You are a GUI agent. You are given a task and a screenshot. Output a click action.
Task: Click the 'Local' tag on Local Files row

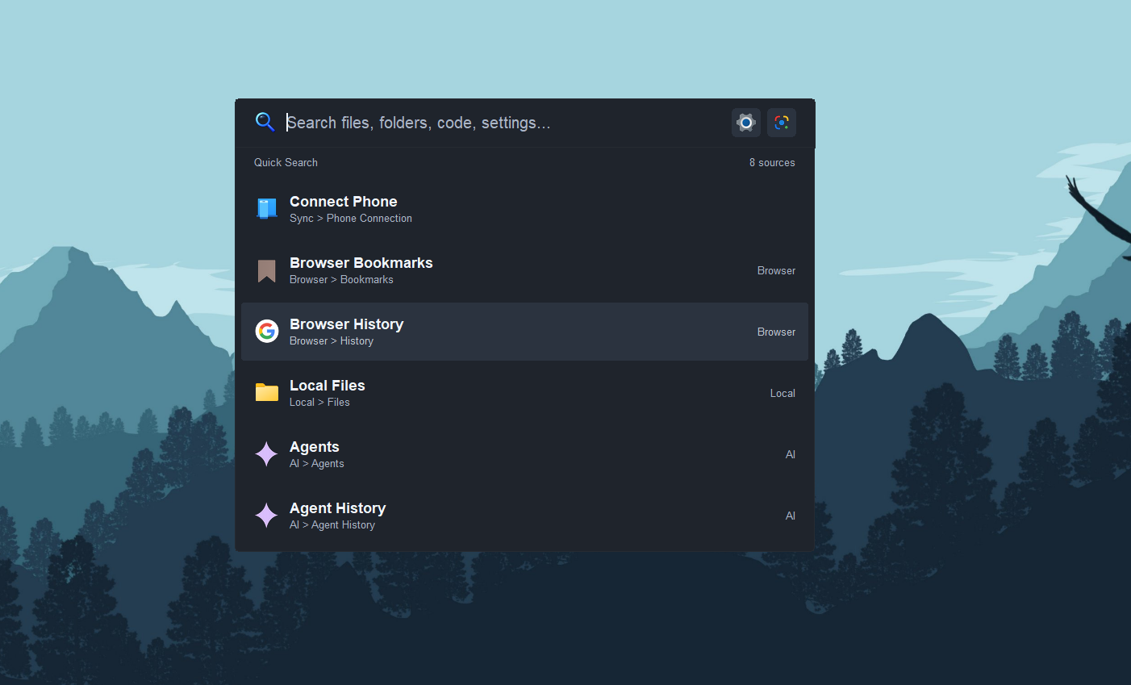pos(783,394)
